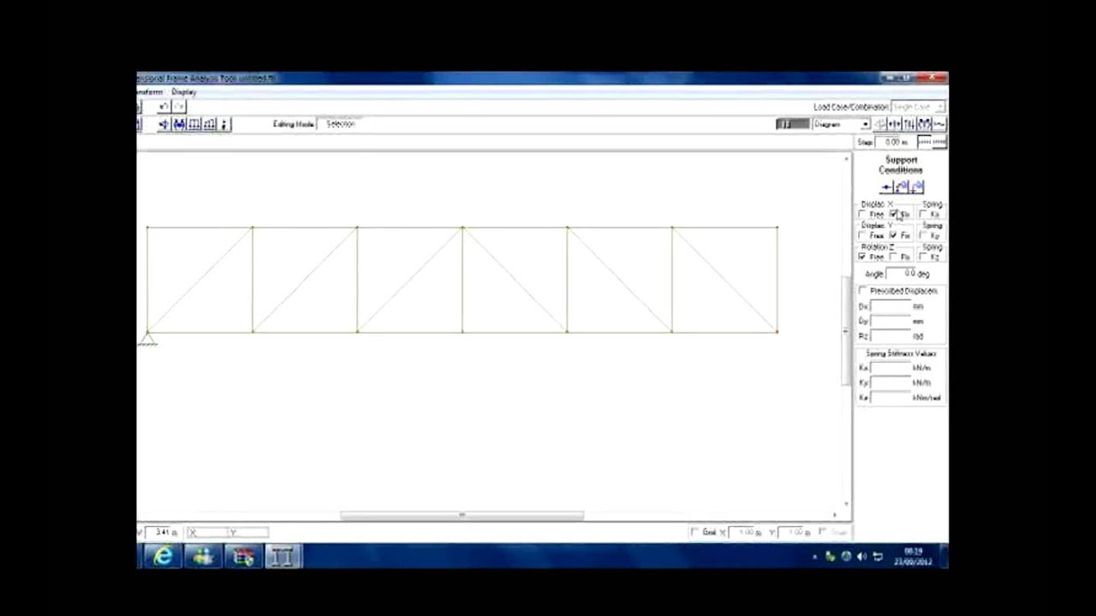1096x616 pixels.
Task: Open the Display menu
Action: coord(184,92)
